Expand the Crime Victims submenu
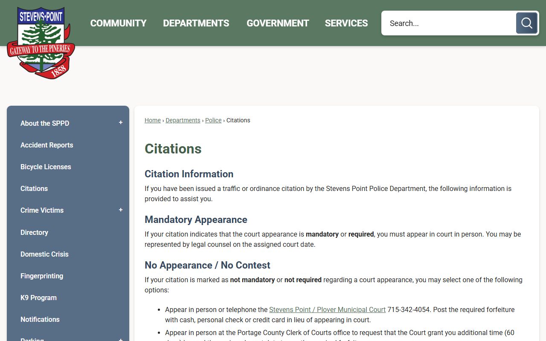This screenshot has height=341, width=546. click(121, 210)
